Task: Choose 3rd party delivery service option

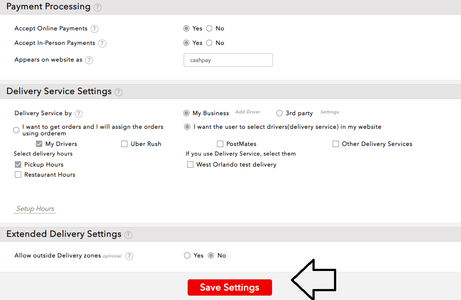Action: (280, 113)
